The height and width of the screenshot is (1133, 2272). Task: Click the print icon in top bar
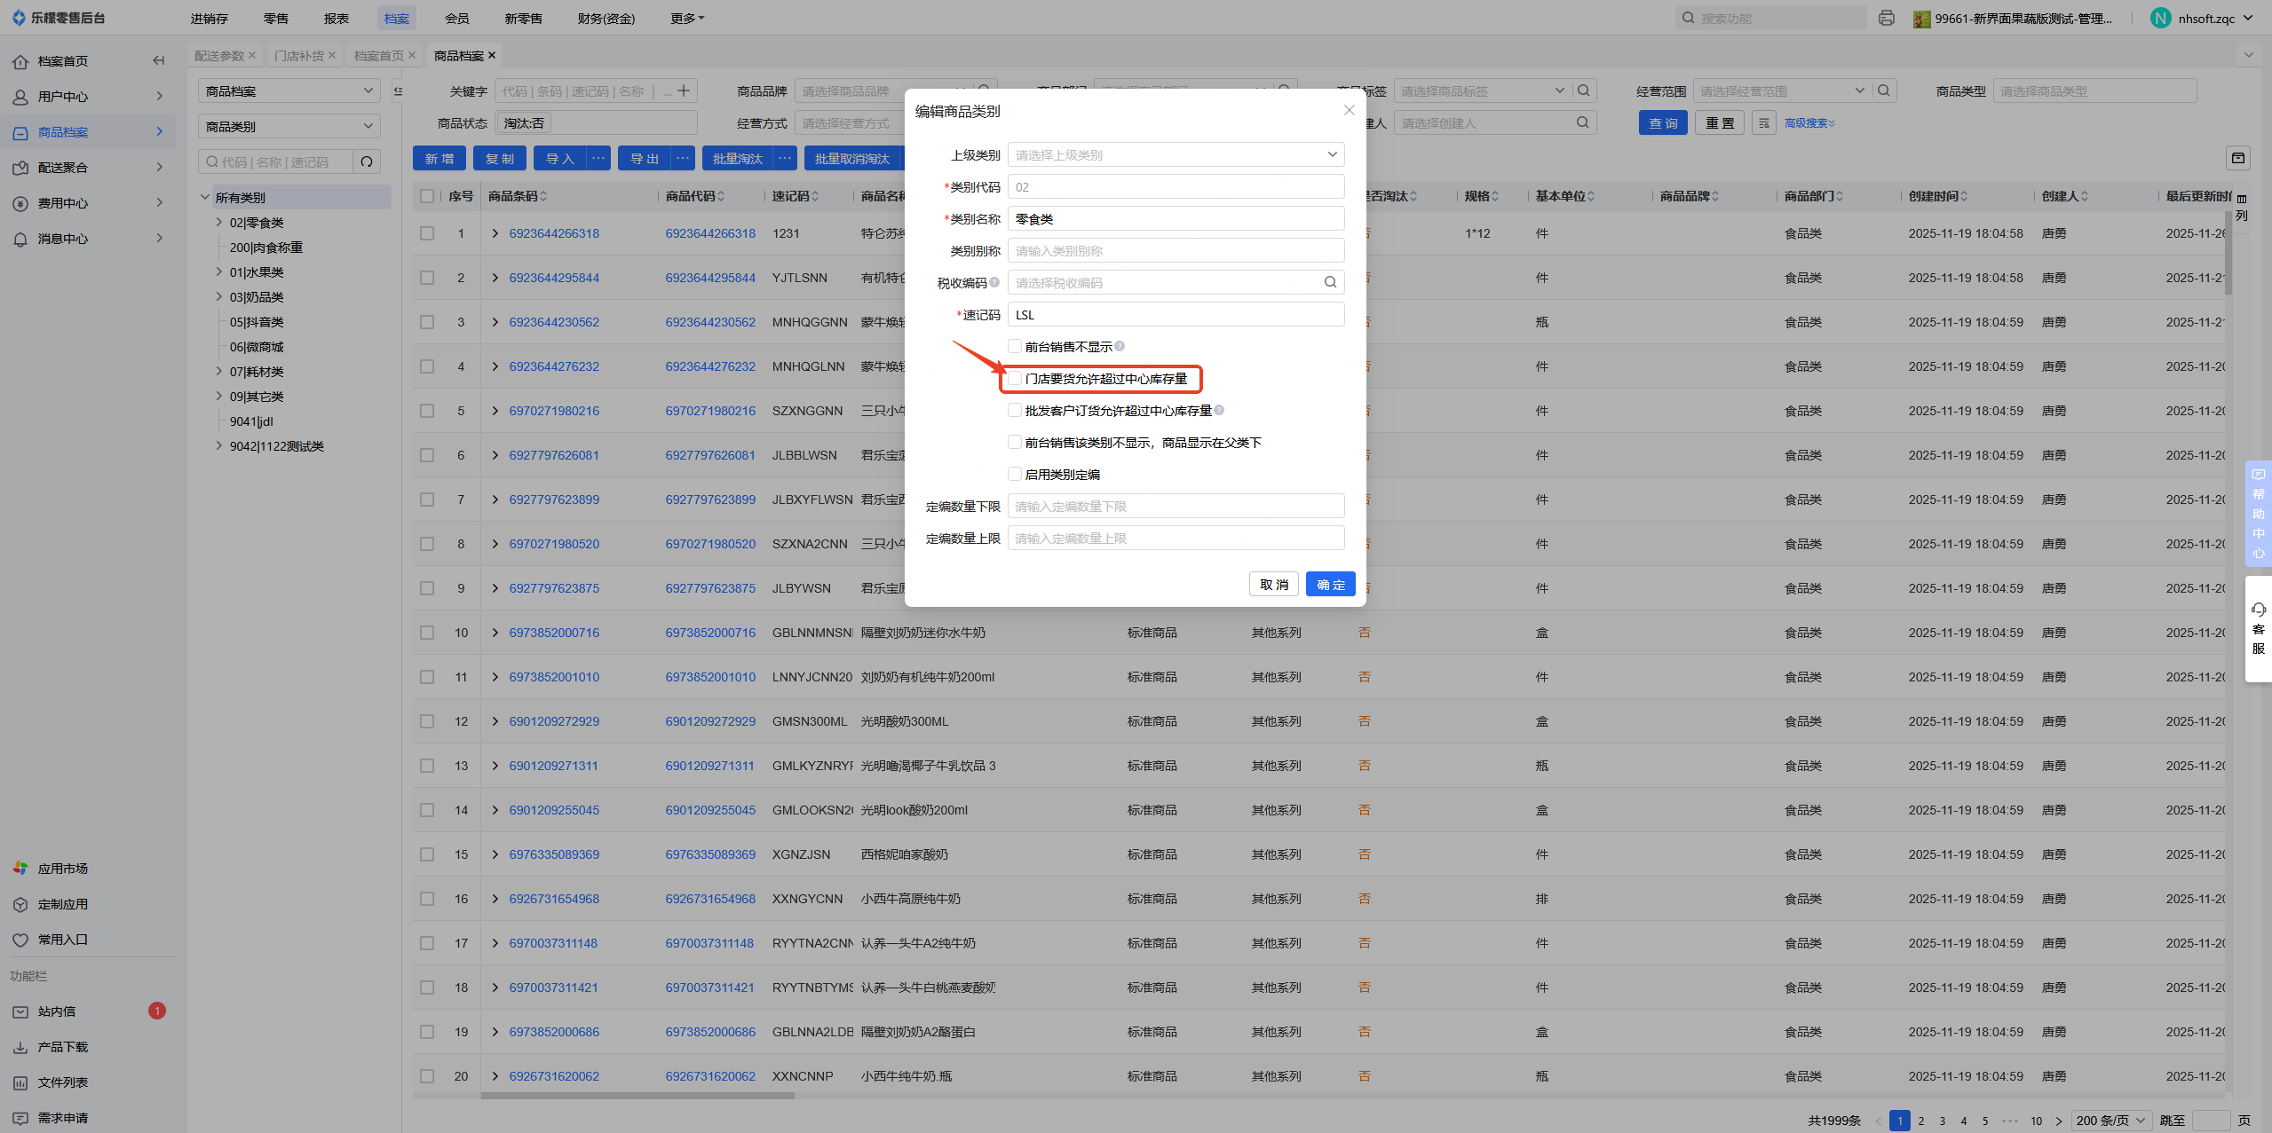pyautogui.click(x=1886, y=19)
